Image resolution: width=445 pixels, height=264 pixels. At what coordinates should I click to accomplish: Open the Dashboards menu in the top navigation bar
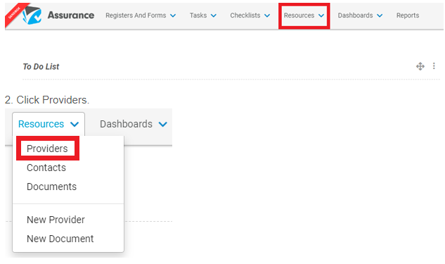tap(355, 15)
